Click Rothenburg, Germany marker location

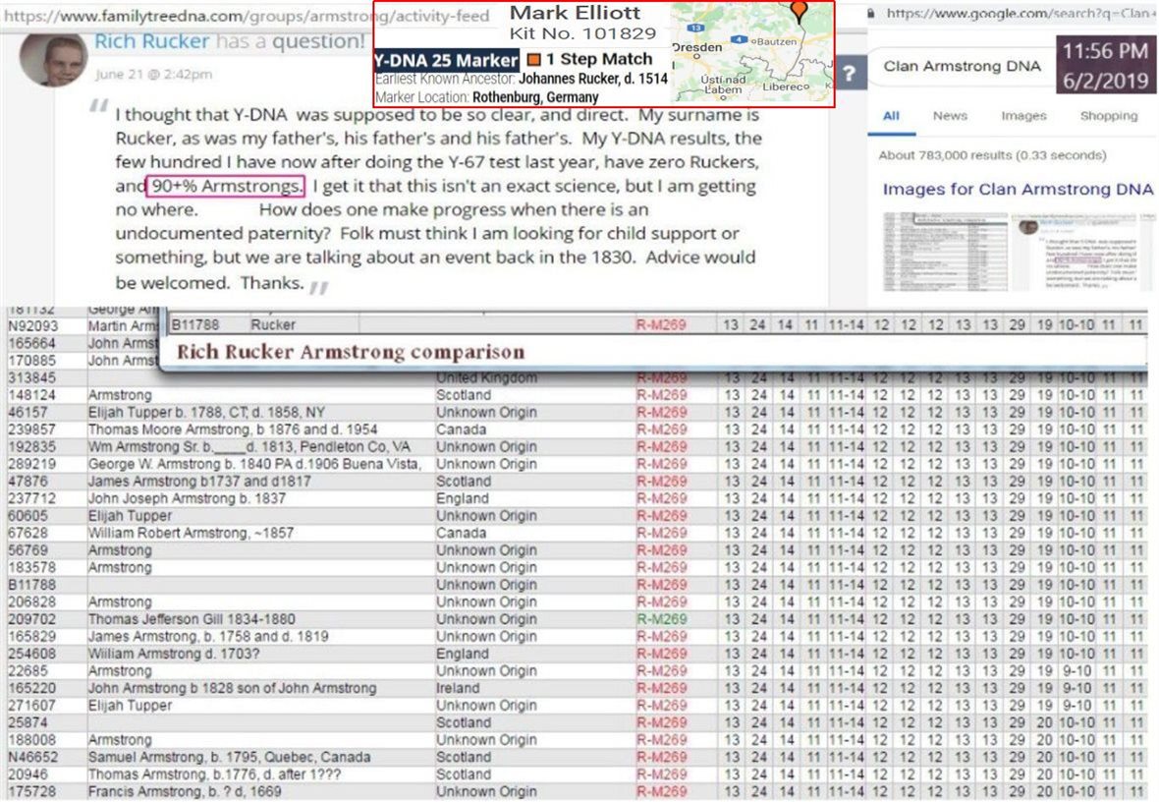tap(535, 97)
